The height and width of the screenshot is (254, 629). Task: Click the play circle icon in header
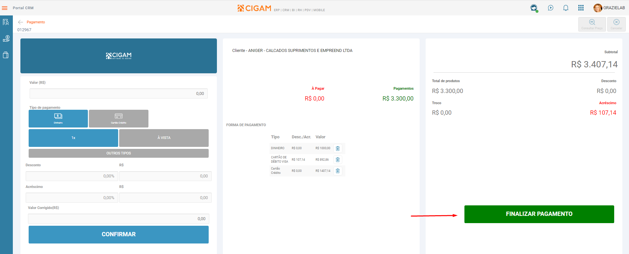[x=550, y=8]
